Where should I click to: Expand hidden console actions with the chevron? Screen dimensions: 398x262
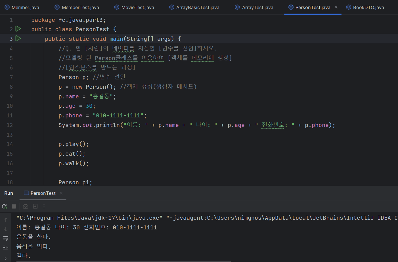coord(6,258)
